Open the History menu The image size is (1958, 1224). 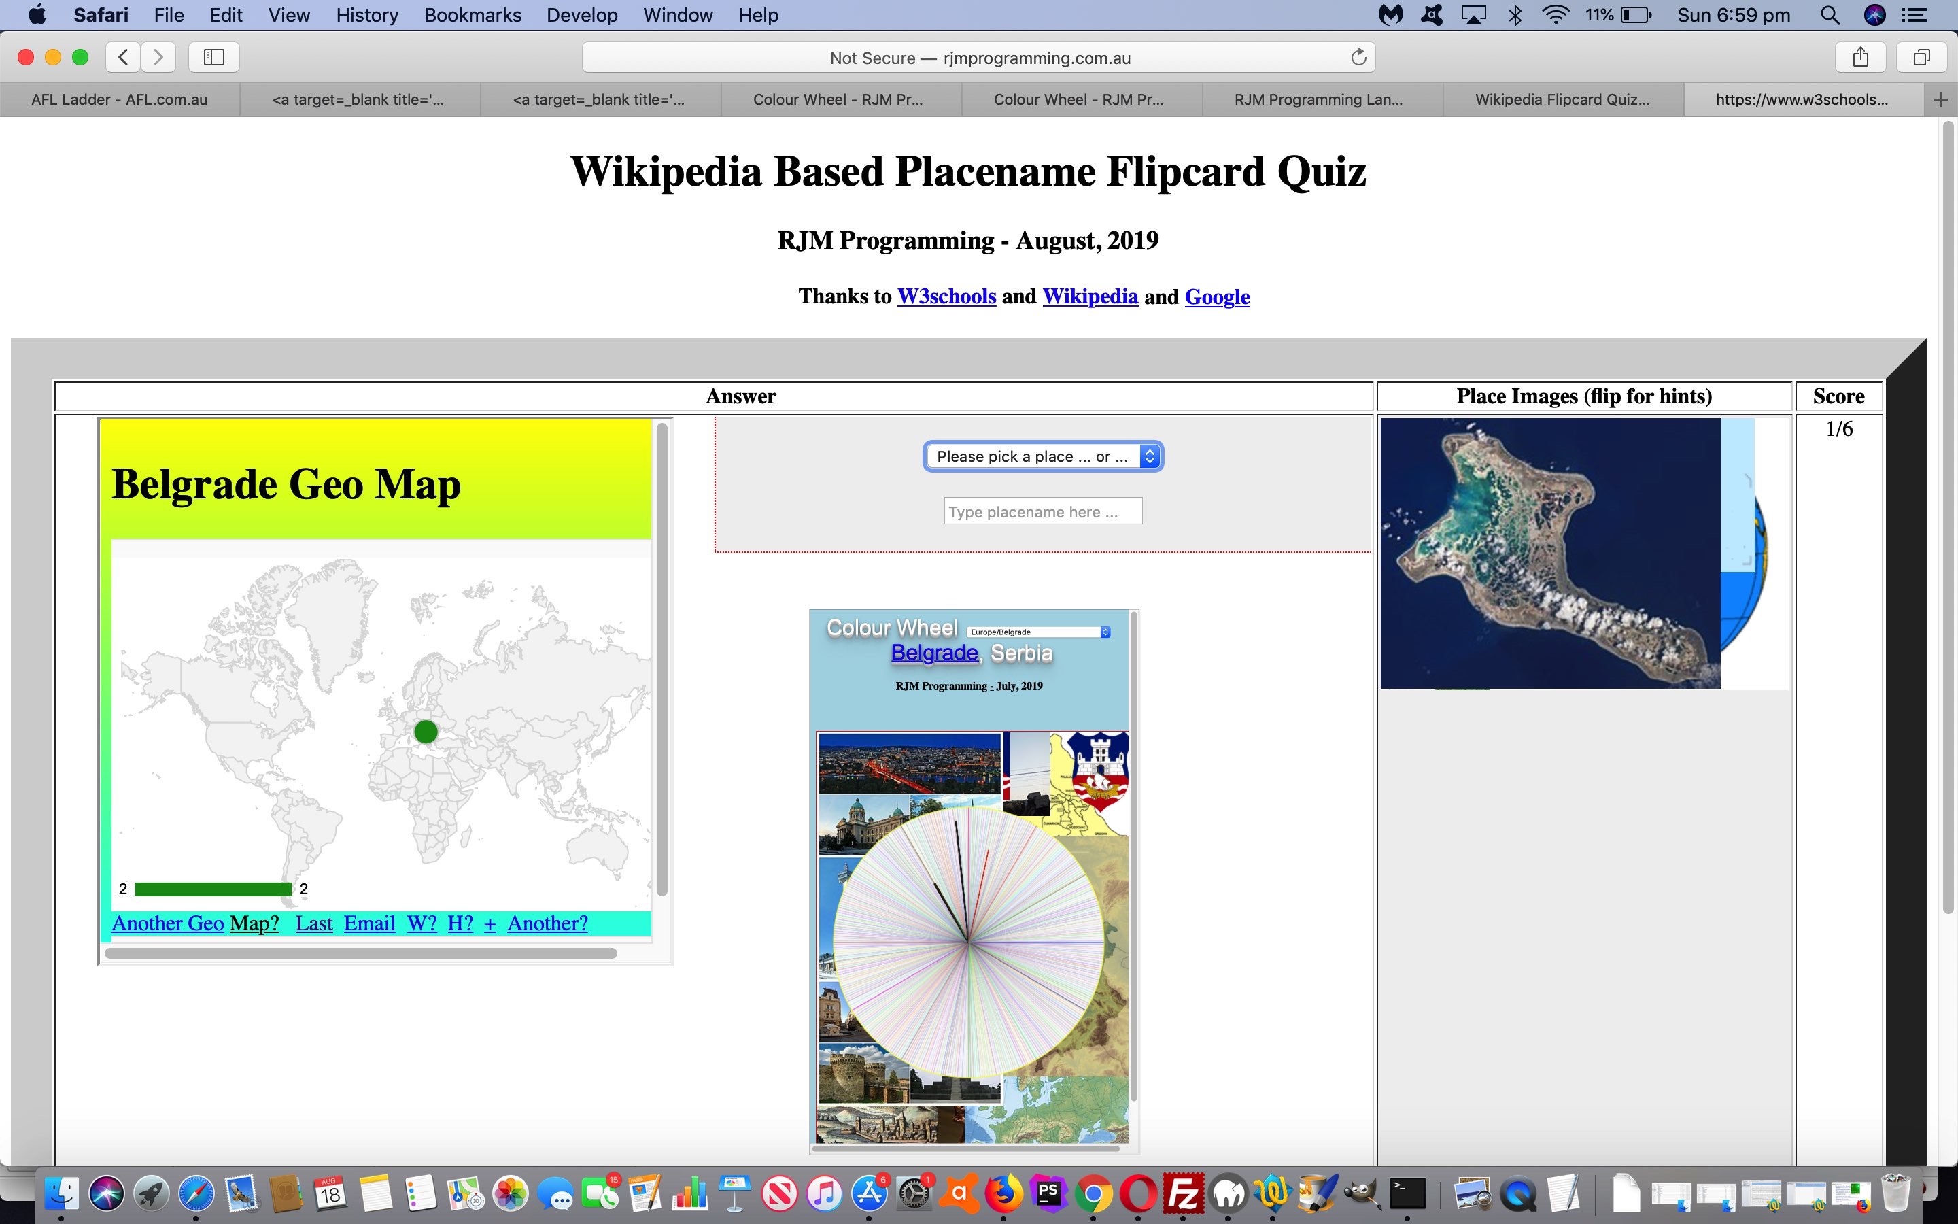tap(366, 14)
